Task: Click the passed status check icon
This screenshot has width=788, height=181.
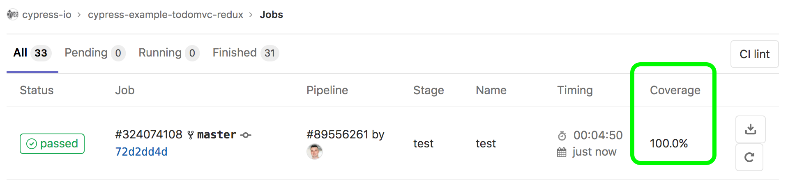Action: (x=32, y=144)
